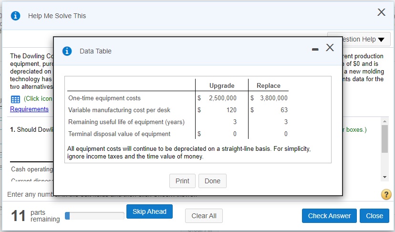395x232 pixels.
Task: Click the straight-line basis note text
Action: 189,153
